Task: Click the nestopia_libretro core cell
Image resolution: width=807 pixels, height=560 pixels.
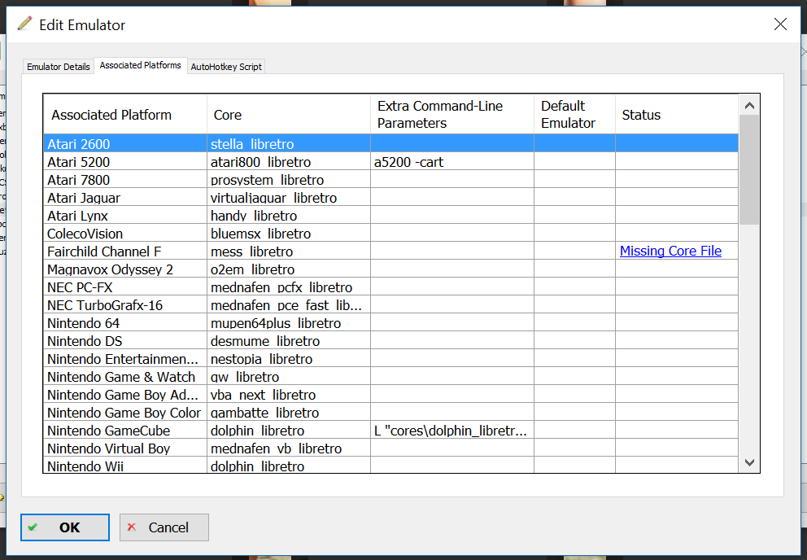Action: pyautogui.click(x=289, y=358)
